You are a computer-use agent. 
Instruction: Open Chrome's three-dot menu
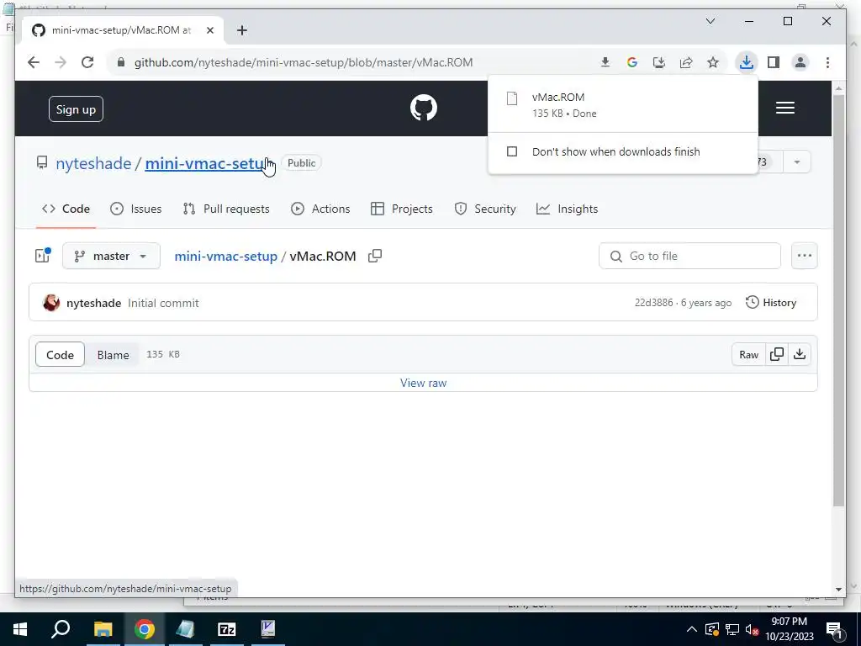click(827, 62)
